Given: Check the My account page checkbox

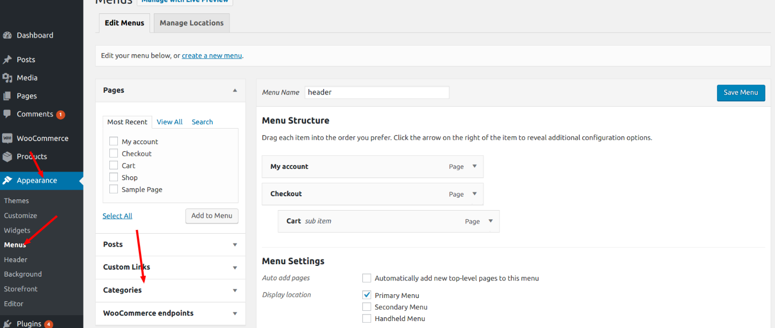Looking at the screenshot, I should [114, 141].
